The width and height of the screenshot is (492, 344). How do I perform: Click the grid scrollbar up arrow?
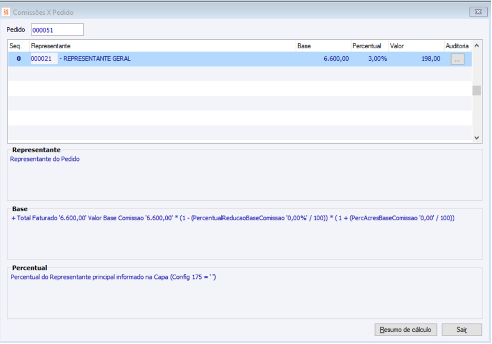pyautogui.click(x=477, y=46)
